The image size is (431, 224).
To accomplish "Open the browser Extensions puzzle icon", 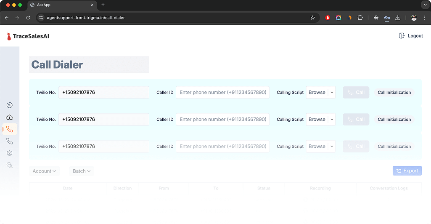I will [x=360, y=18].
